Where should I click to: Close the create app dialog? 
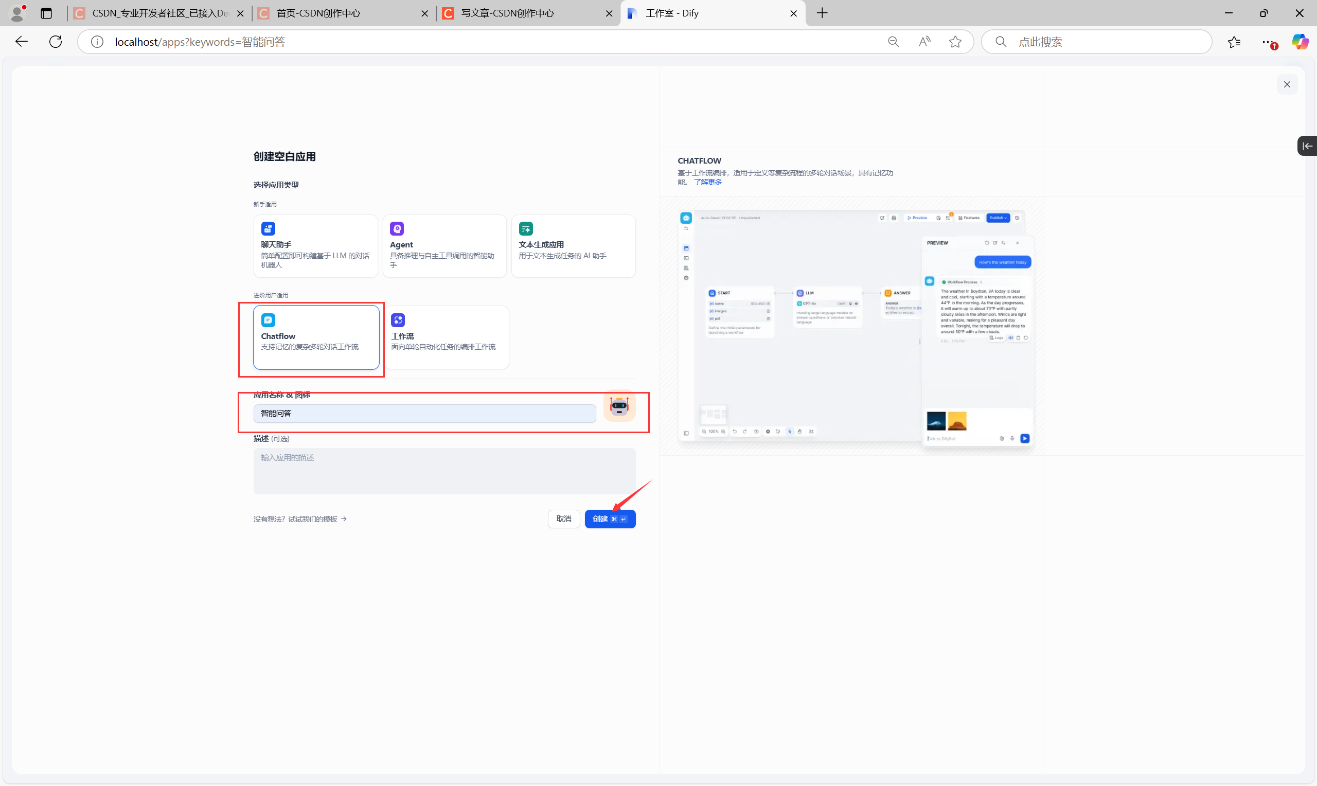click(x=1287, y=85)
